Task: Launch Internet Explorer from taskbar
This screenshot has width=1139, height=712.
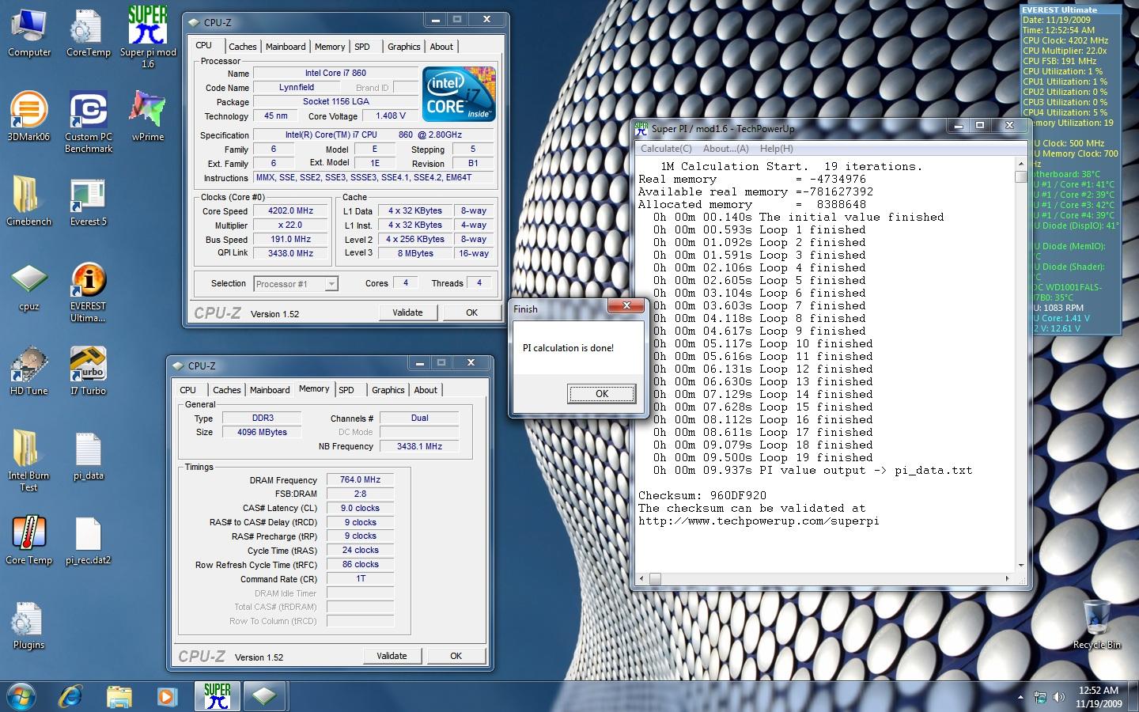Action: [x=71, y=696]
